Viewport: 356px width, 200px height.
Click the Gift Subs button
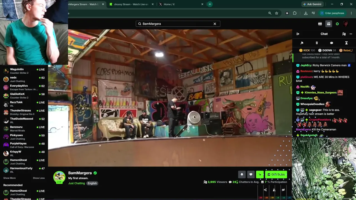[276, 174]
